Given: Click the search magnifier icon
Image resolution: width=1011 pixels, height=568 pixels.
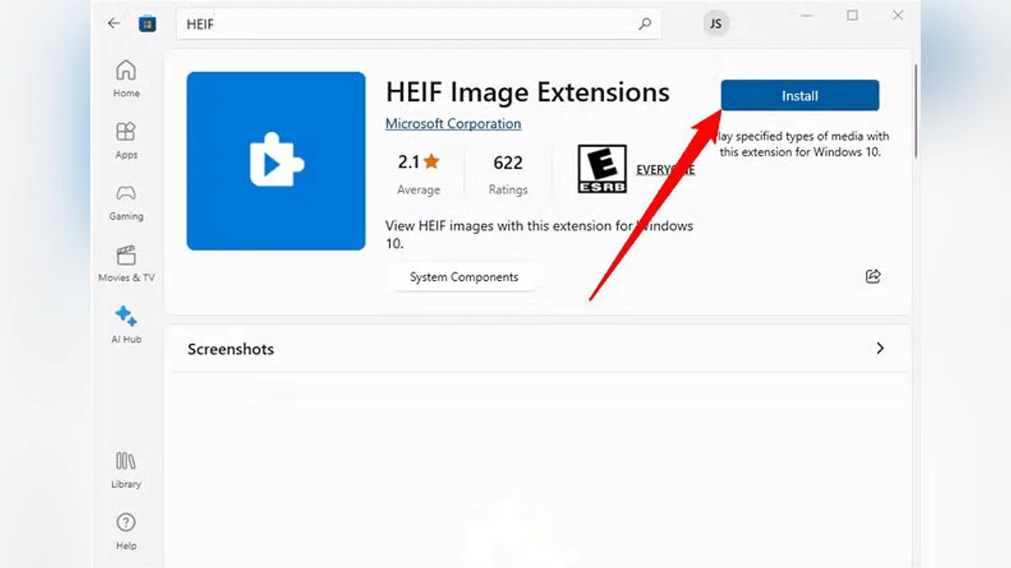Looking at the screenshot, I should [645, 24].
